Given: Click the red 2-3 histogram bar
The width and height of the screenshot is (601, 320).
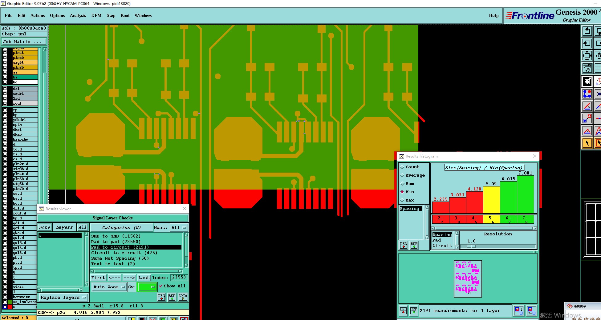Looking at the screenshot, I should point(441,207).
